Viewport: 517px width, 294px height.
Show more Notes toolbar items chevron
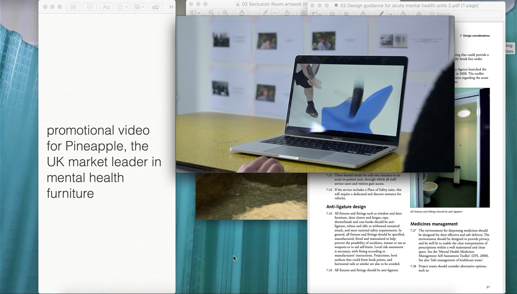[x=171, y=7]
